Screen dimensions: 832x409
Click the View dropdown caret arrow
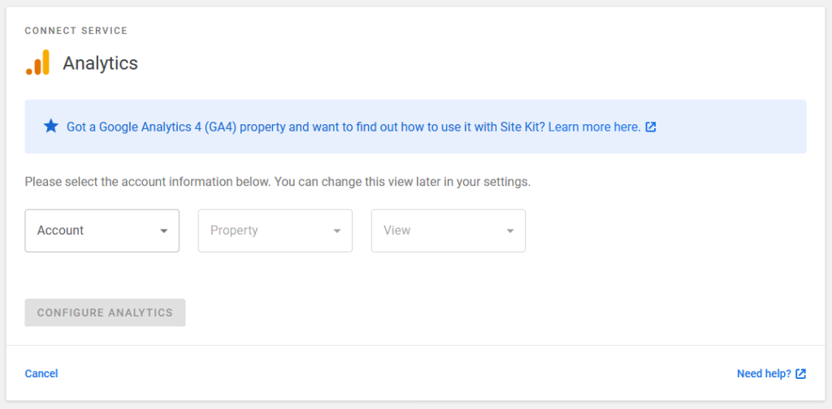(510, 231)
